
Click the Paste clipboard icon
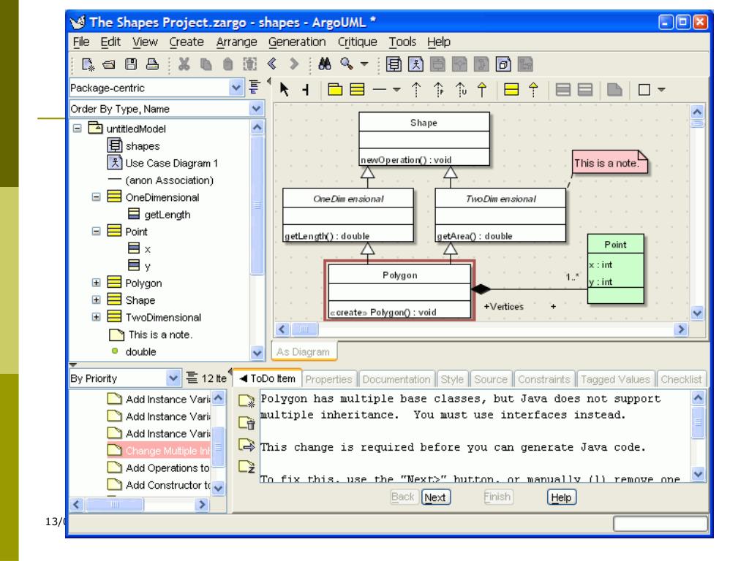pos(228,64)
